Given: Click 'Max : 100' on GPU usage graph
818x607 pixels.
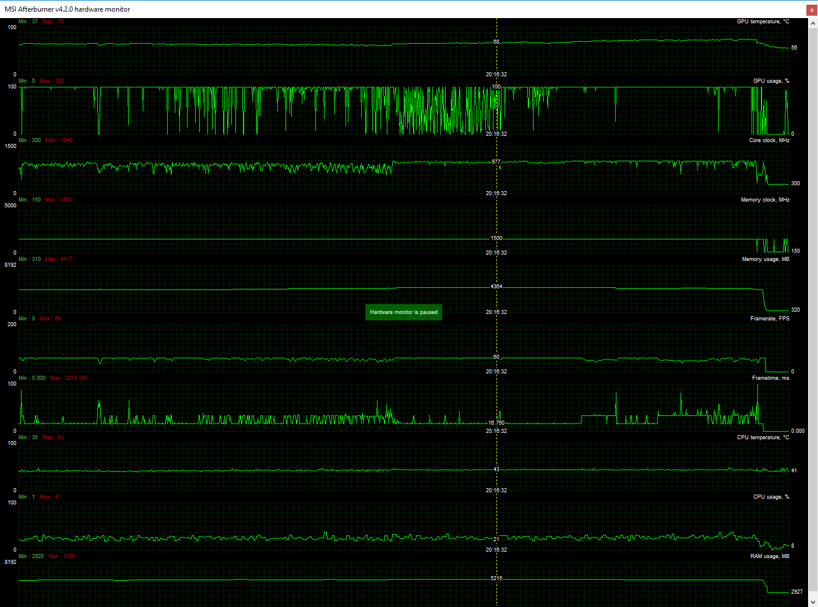Looking at the screenshot, I should point(52,81).
